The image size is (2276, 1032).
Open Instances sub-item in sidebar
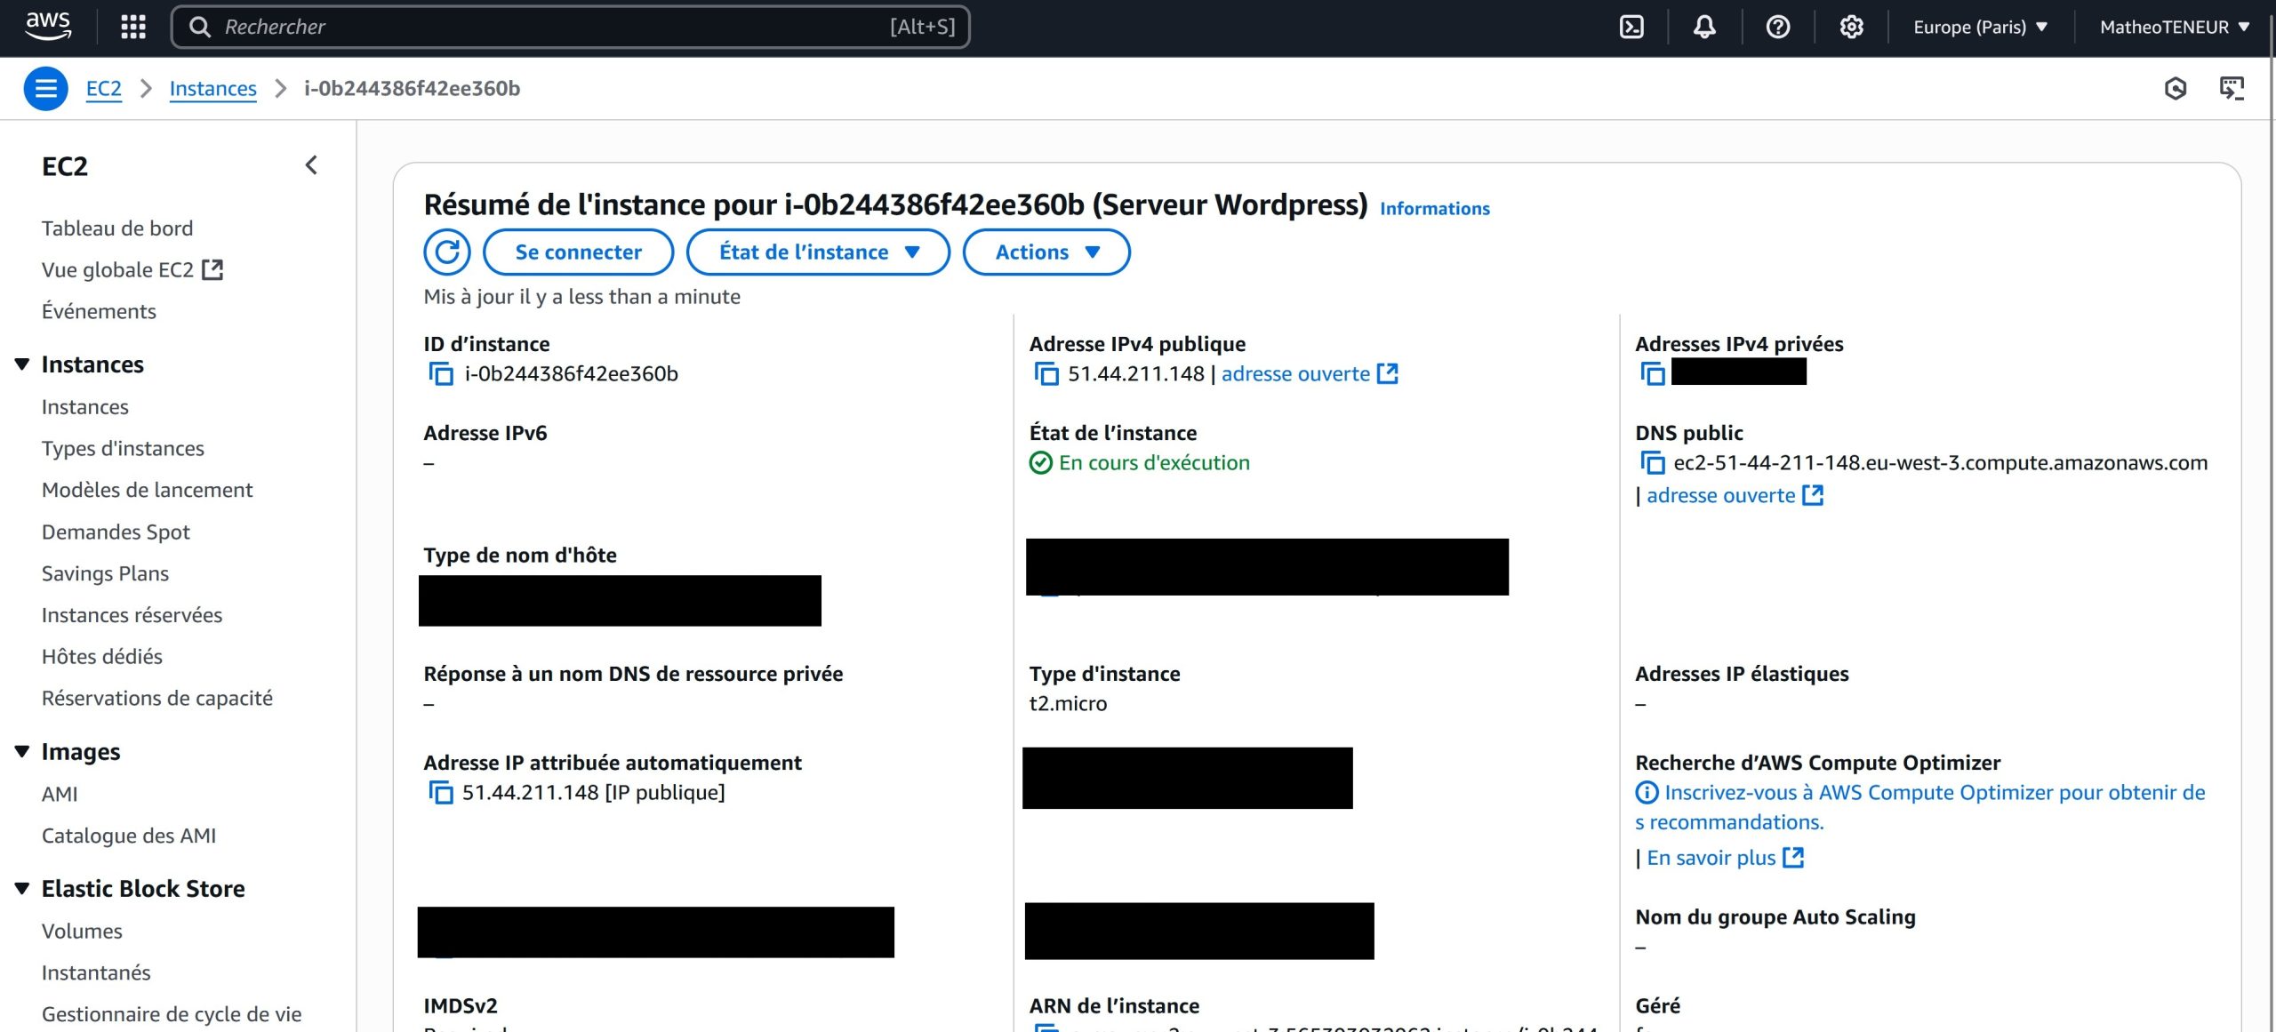coord(85,406)
